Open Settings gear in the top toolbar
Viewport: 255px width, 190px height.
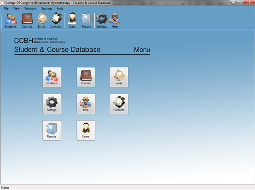tap(102, 21)
